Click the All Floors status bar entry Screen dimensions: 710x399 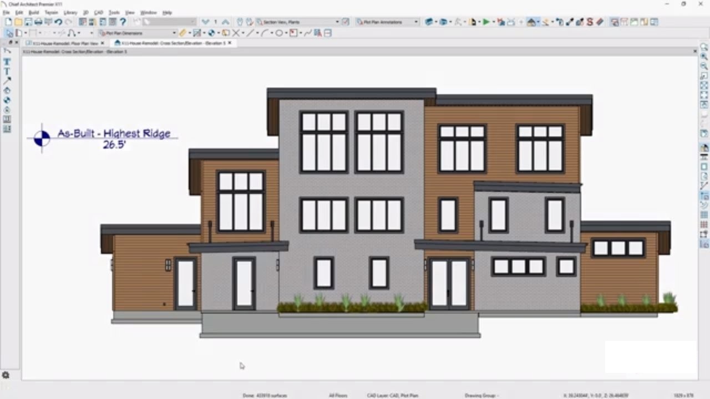pos(338,395)
